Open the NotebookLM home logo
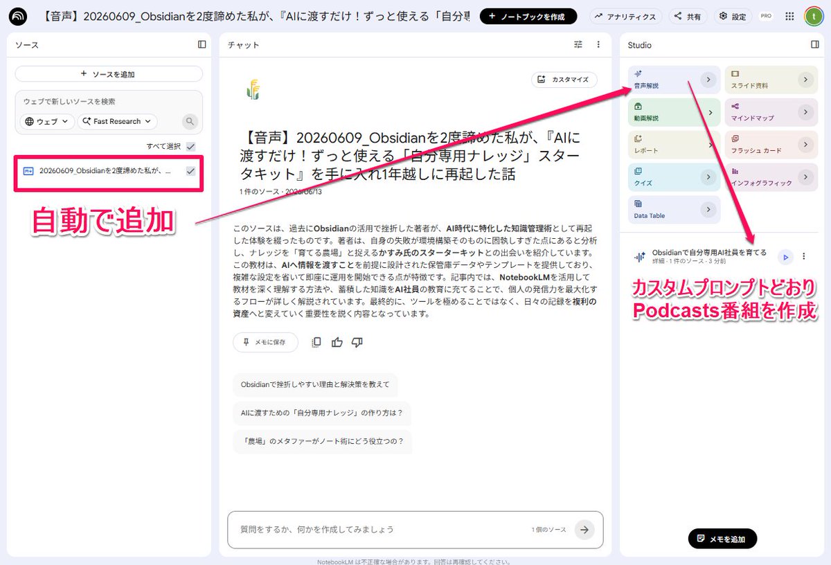 19,16
